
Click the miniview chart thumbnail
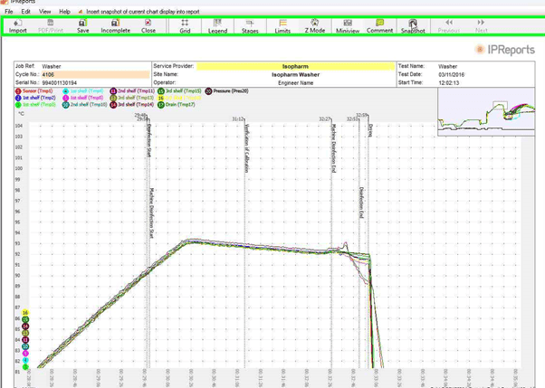point(486,112)
